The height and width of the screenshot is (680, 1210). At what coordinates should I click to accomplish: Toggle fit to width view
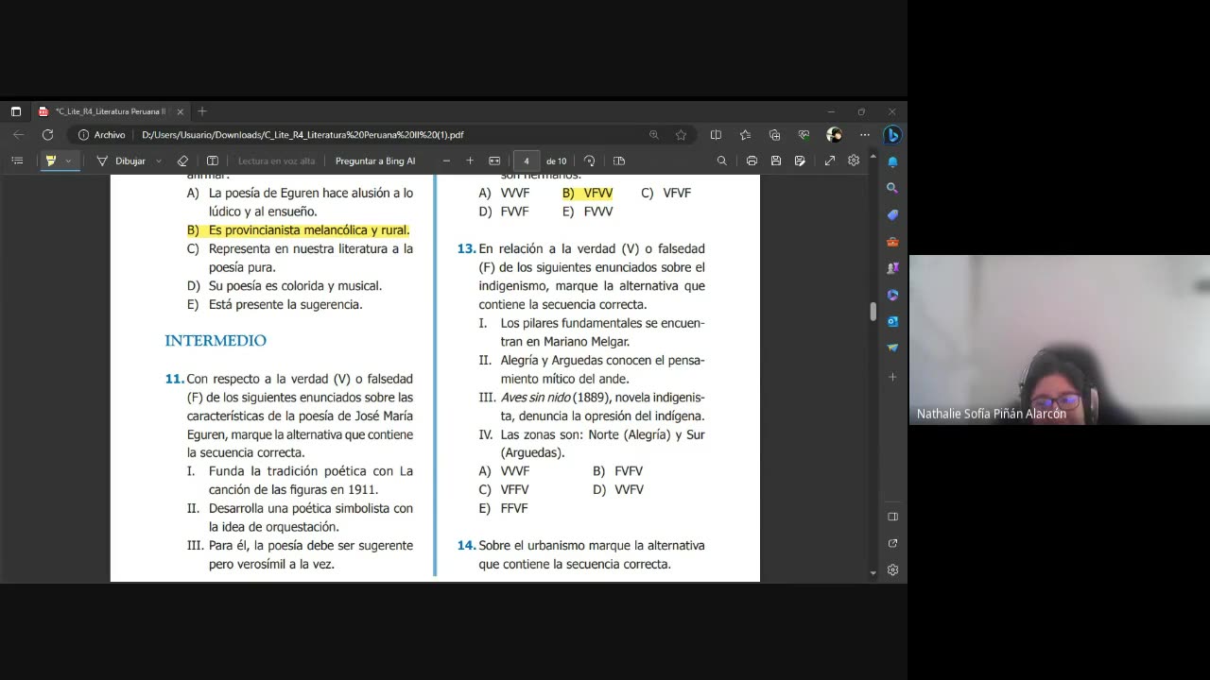pos(494,161)
